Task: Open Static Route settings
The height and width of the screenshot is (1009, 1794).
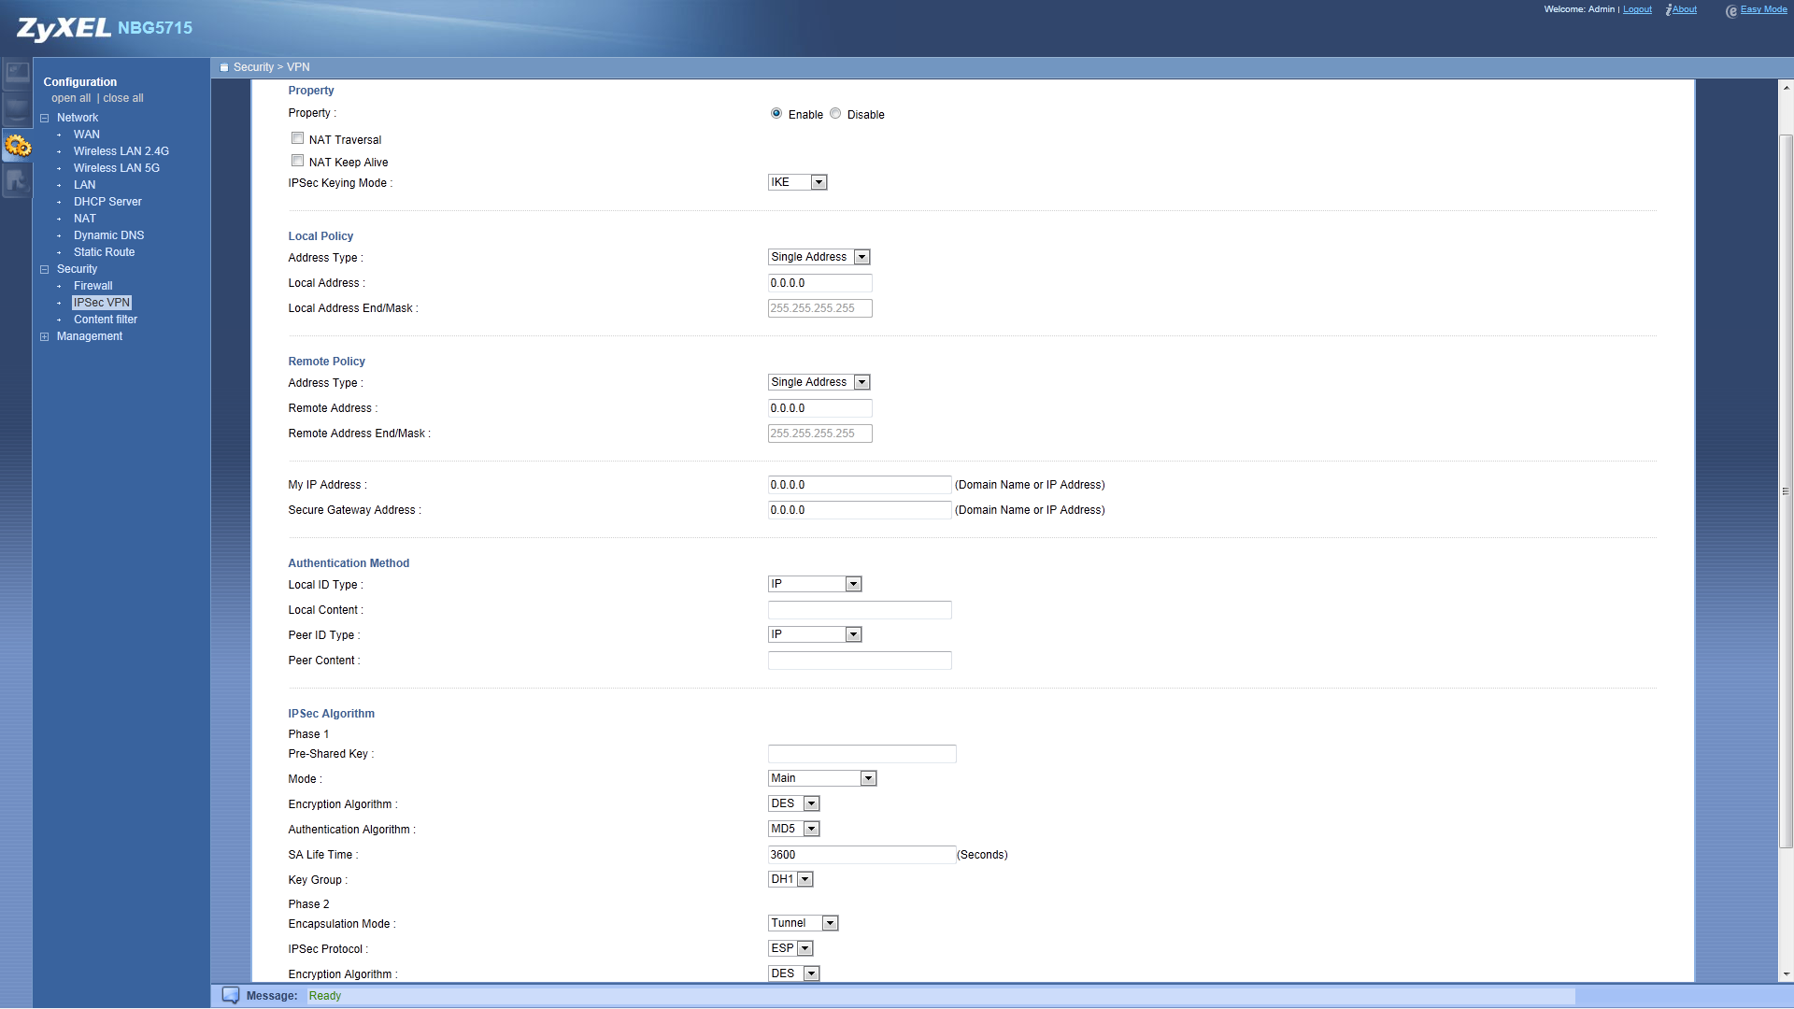Action: [x=104, y=252]
